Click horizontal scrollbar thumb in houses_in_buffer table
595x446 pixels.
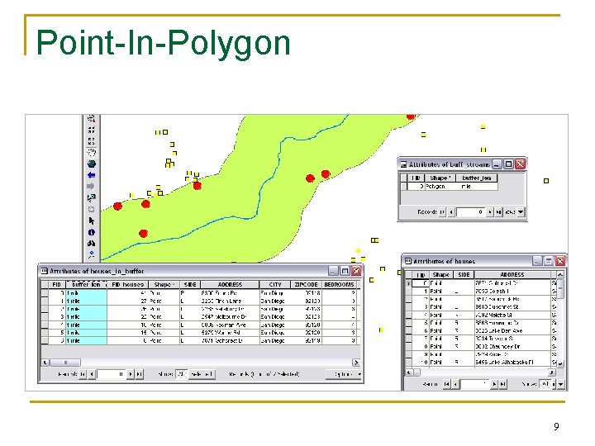point(65,363)
